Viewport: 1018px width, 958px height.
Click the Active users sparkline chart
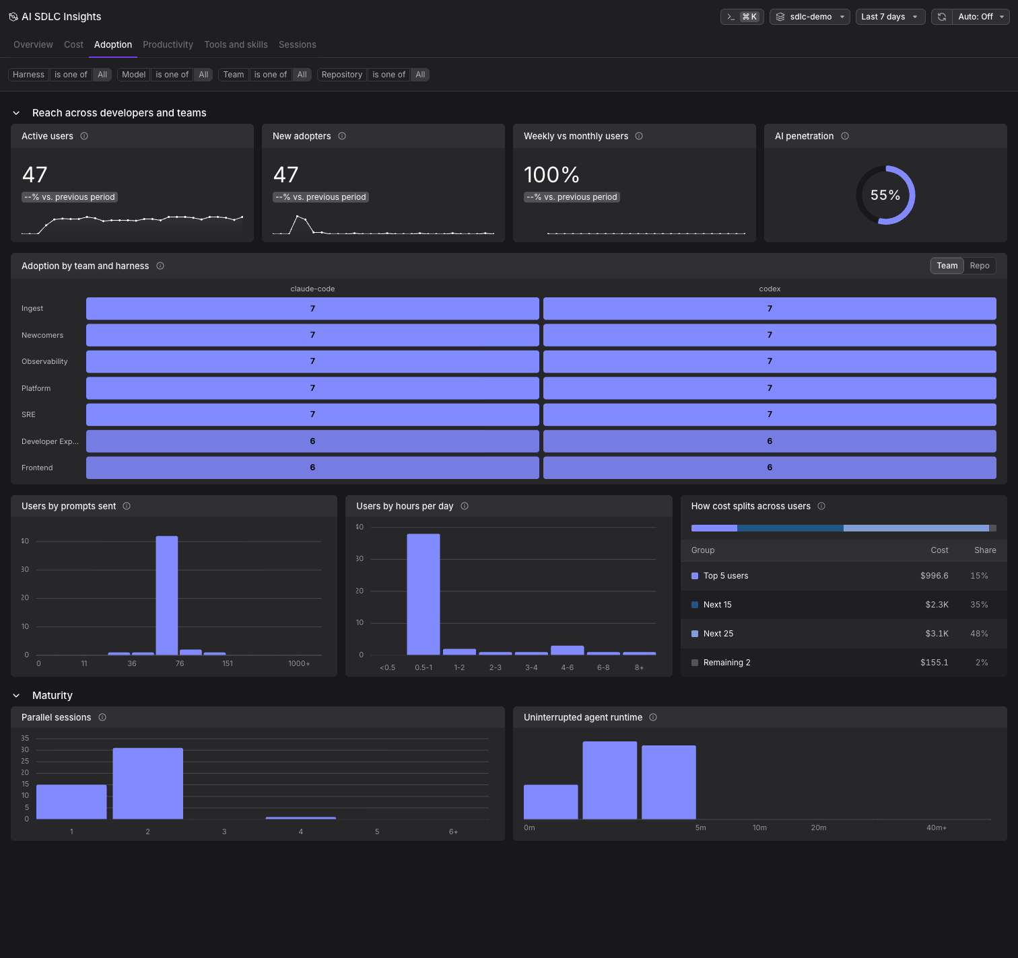point(132,225)
